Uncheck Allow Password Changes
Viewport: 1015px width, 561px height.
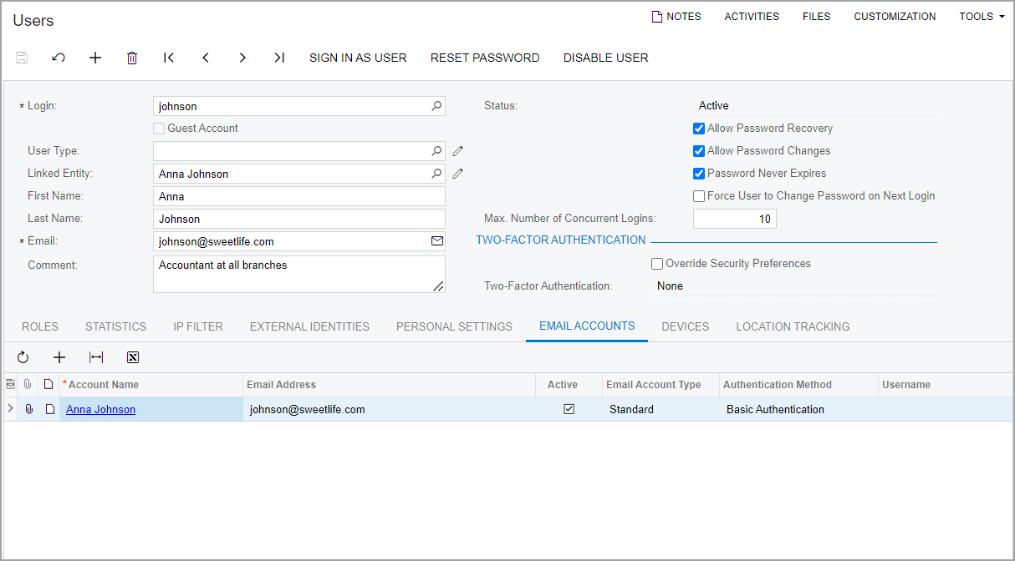[x=699, y=151]
